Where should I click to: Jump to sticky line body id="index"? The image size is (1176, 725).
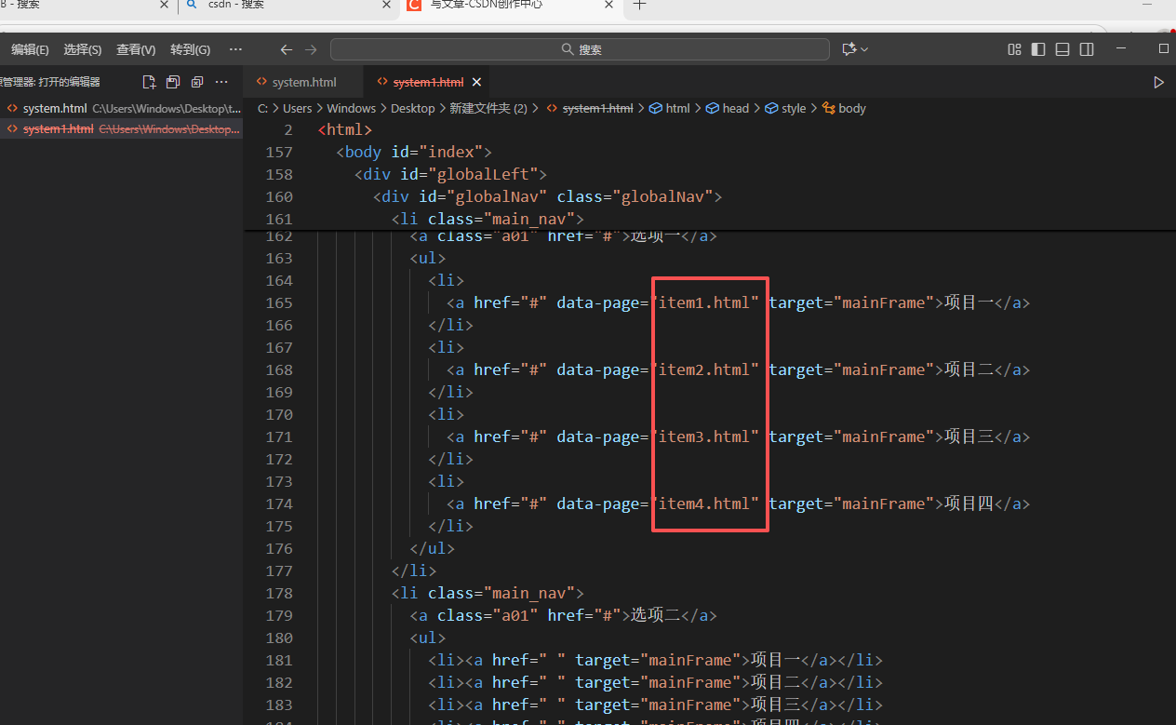click(413, 152)
